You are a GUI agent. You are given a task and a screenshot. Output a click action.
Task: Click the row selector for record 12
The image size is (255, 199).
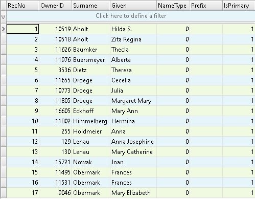coord(4,142)
